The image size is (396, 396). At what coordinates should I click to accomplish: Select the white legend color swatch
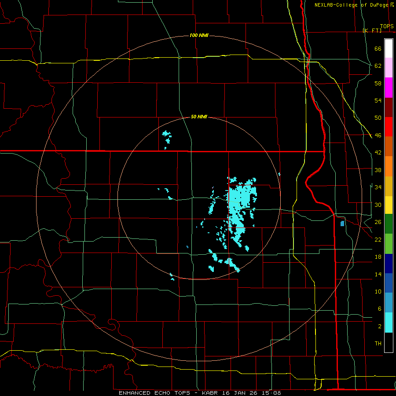(x=389, y=48)
